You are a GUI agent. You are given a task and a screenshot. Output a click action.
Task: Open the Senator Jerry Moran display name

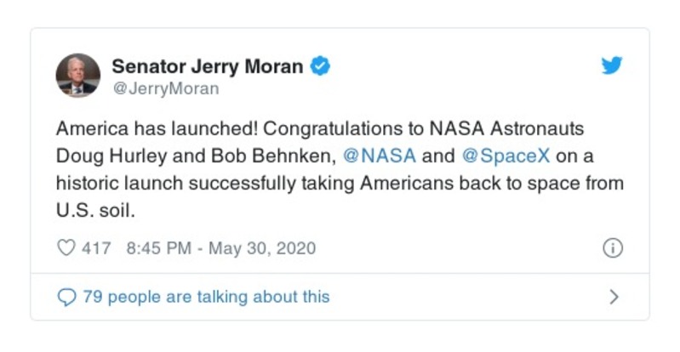(209, 66)
